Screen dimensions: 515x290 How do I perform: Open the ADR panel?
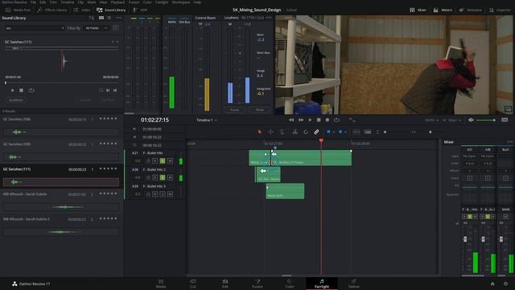click(140, 10)
